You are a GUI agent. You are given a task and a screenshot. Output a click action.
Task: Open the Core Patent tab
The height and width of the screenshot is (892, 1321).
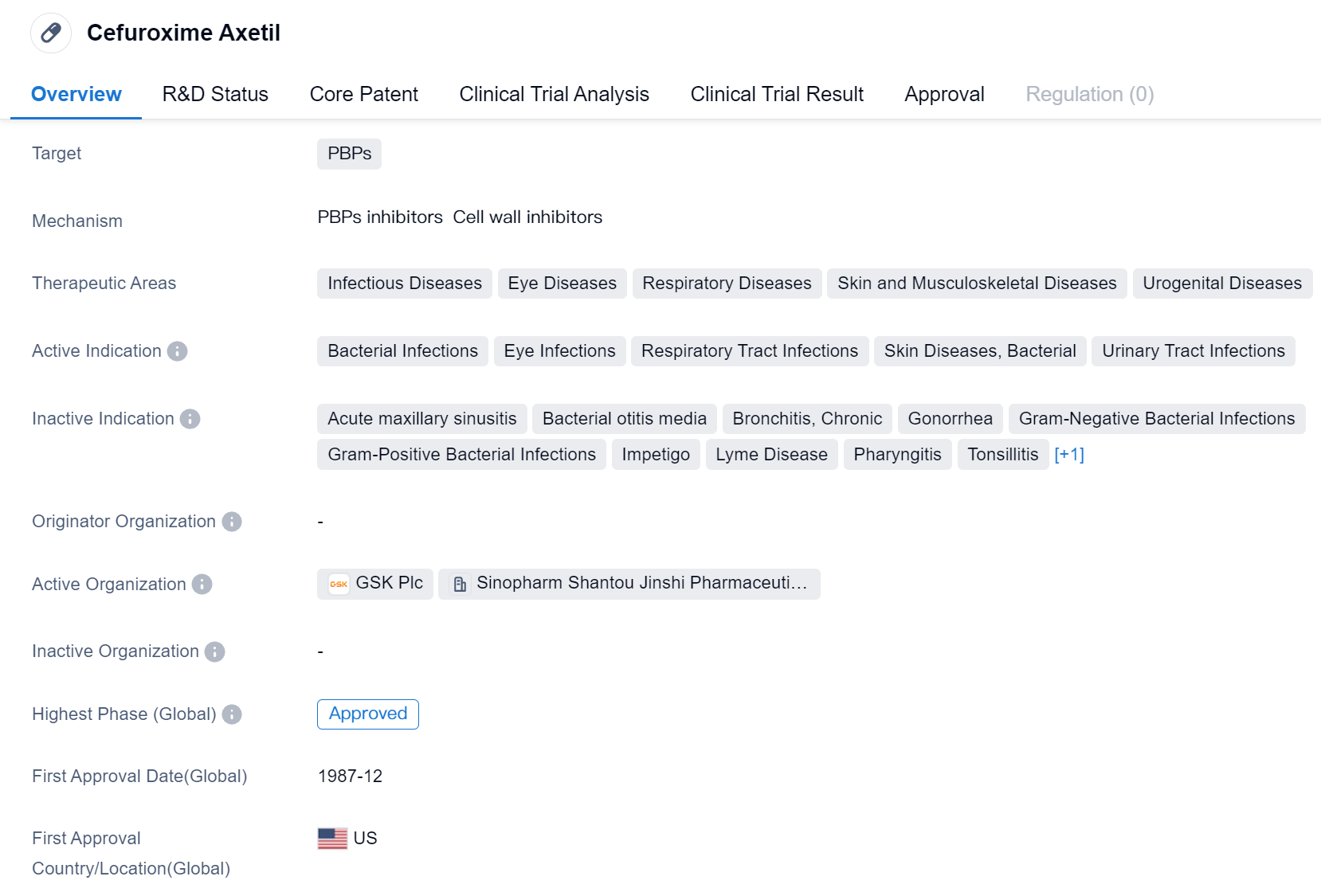click(x=363, y=94)
